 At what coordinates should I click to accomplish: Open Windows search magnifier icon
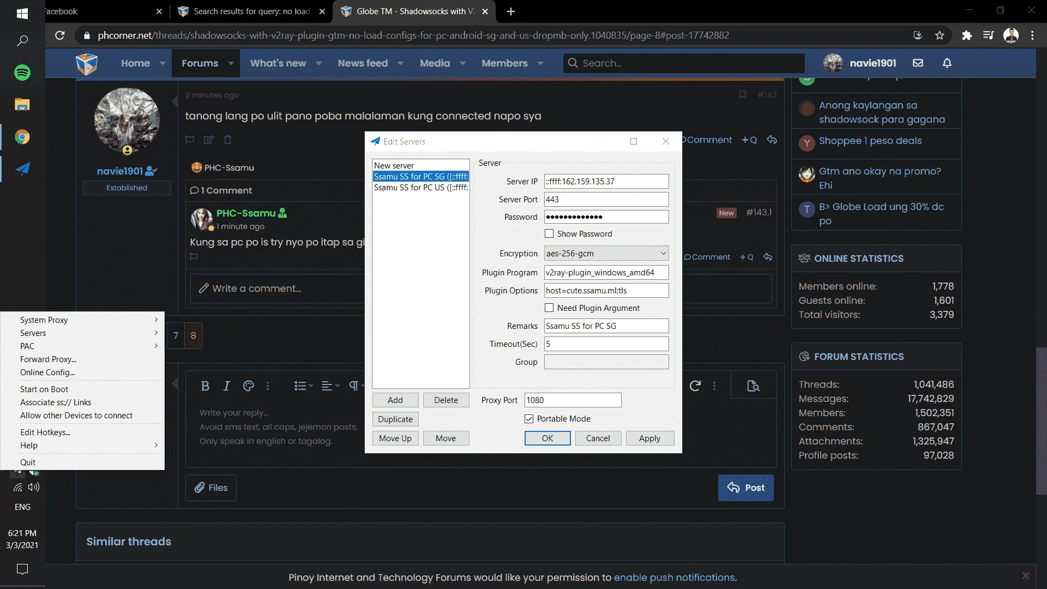(22, 41)
